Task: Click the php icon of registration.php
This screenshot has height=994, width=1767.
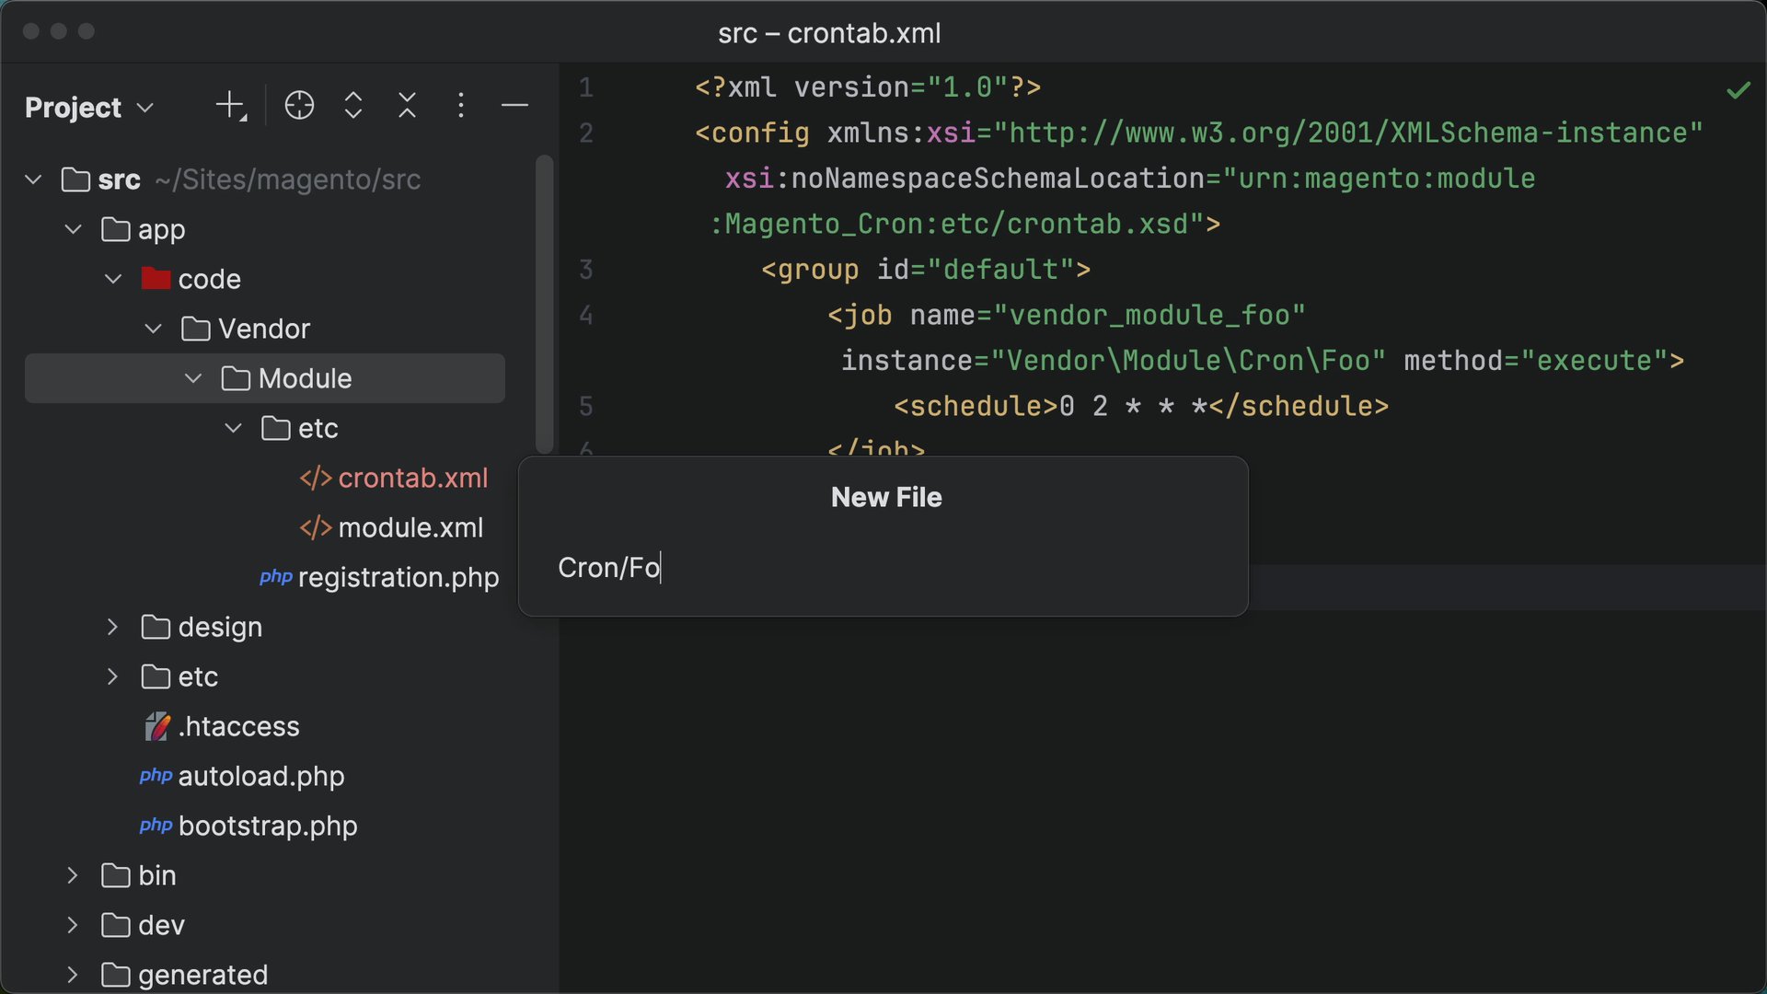Action: pos(275,577)
